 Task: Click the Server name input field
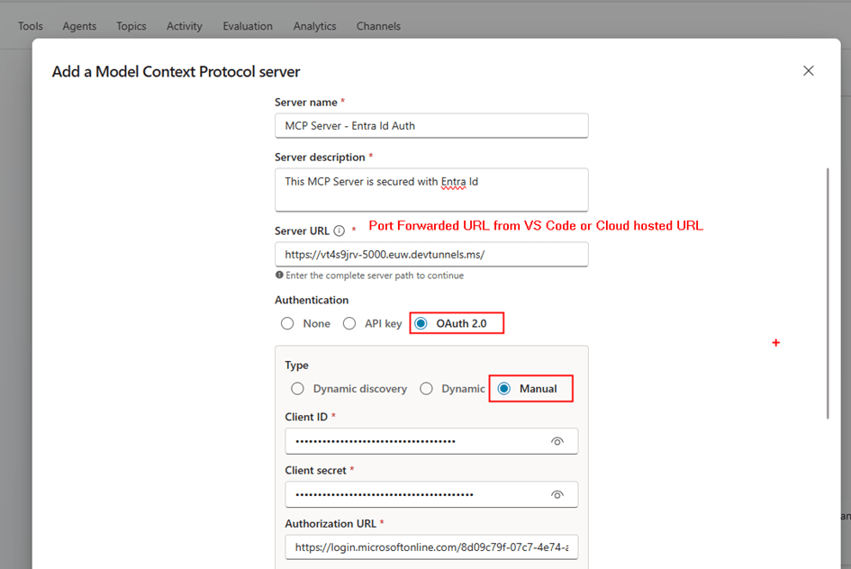430,126
